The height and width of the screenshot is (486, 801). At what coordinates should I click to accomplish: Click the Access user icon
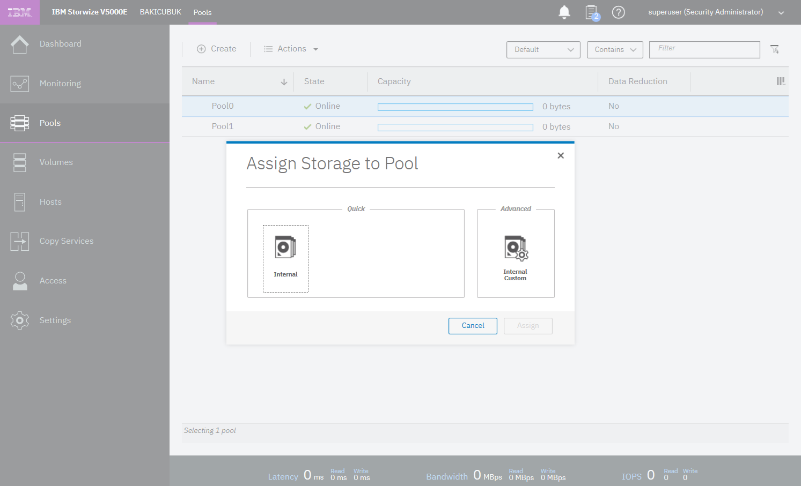point(20,281)
